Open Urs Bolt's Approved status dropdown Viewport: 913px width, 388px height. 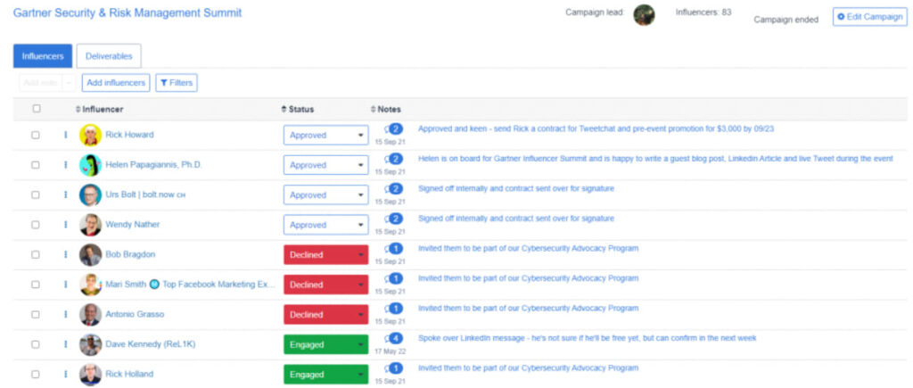click(x=326, y=195)
